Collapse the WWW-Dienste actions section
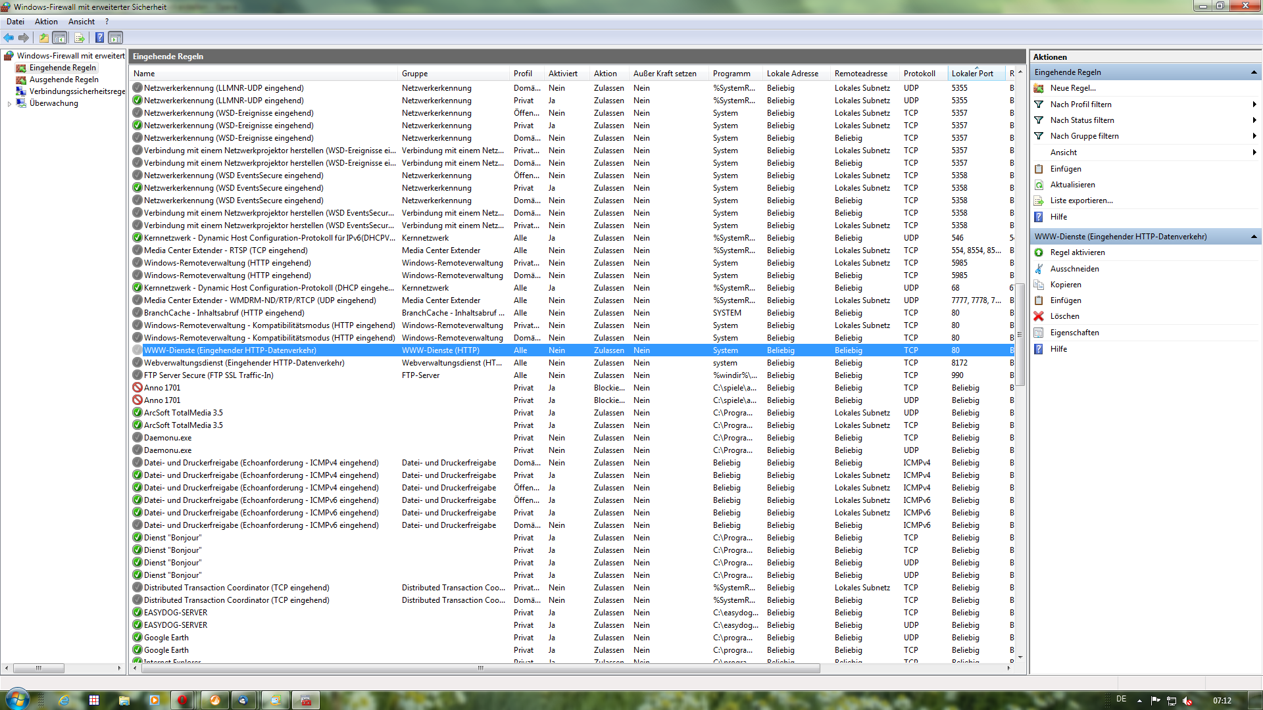The image size is (1263, 710). tap(1254, 237)
